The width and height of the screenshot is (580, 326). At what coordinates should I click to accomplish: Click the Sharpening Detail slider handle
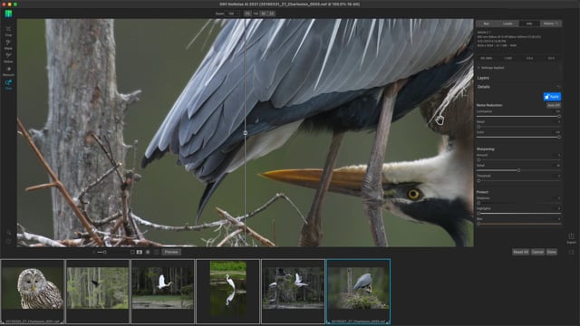coord(518,170)
